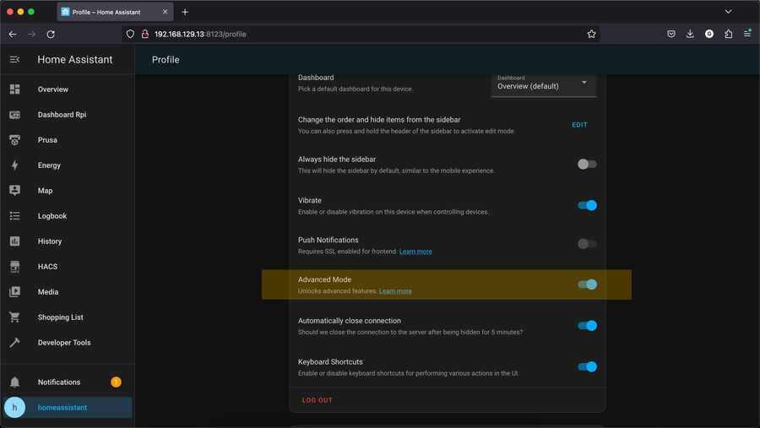Click the Prusa printer icon in sidebar
Image resolution: width=760 pixels, height=428 pixels.
click(14, 140)
